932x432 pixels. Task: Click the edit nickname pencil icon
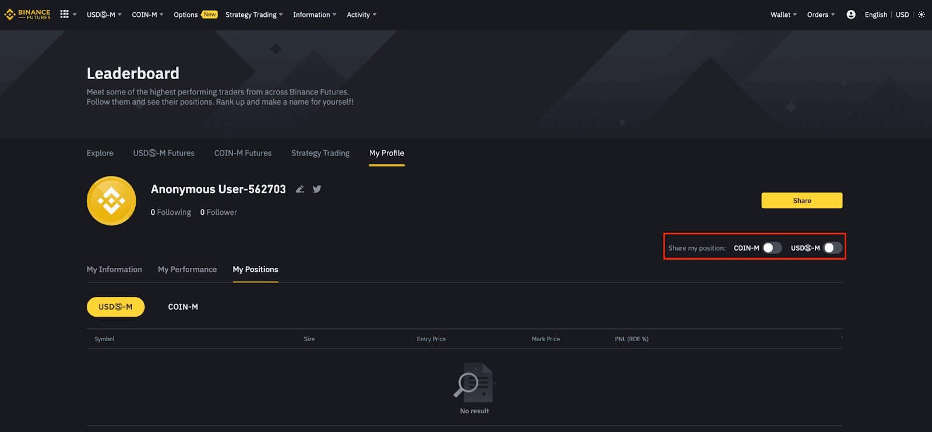pyautogui.click(x=299, y=189)
